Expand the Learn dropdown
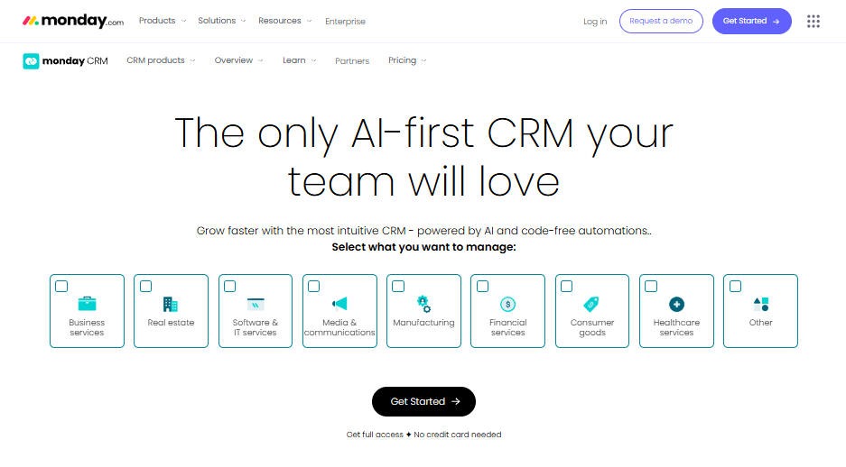This screenshot has height=467, width=846. pos(300,60)
